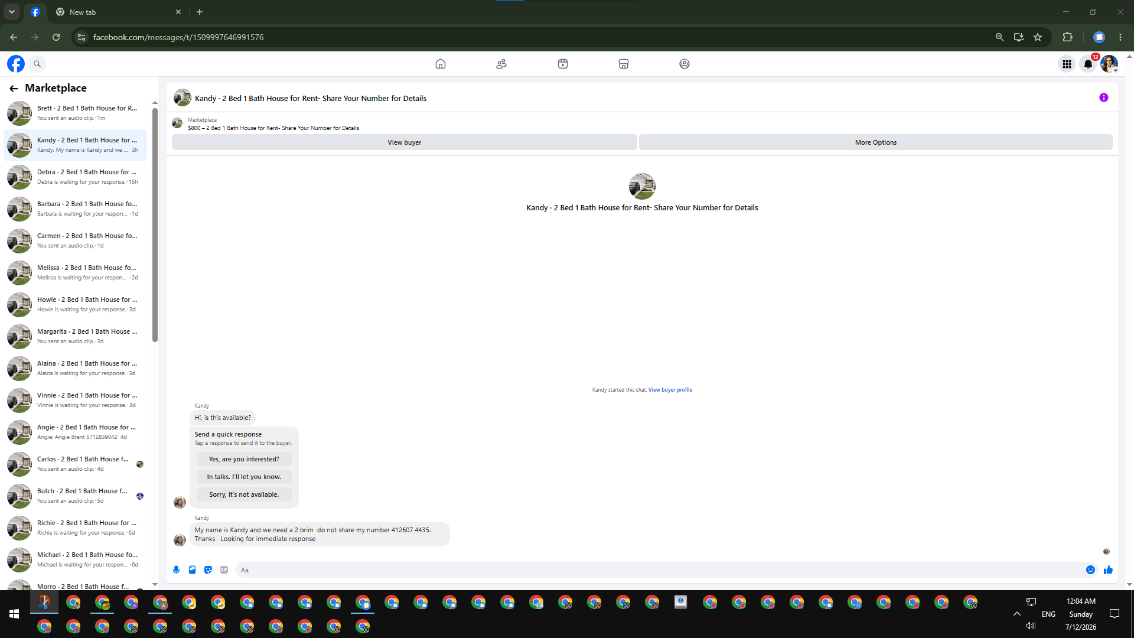Send quick reply 'Yes, are you interested?'
The image size is (1134, 638).
[x=244, y=459]
